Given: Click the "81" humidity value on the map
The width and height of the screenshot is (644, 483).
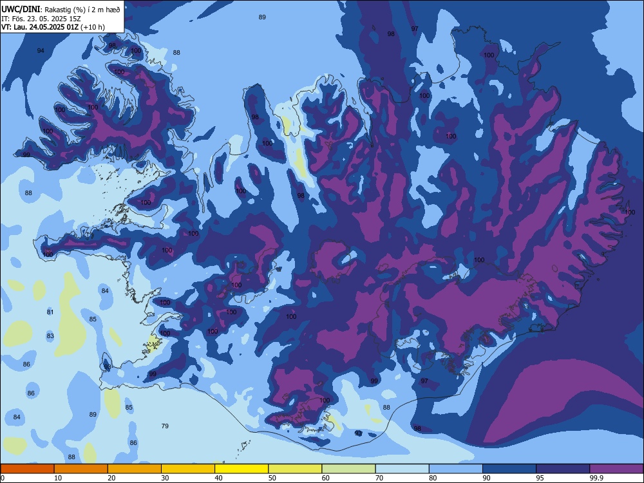Looking at the screenshot, I should (50, 312).
